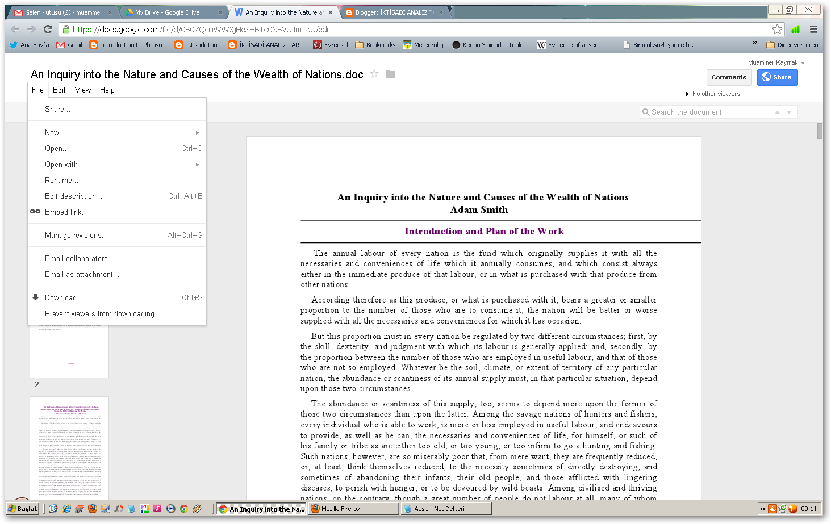831x524 pixels.
Task: Launch Chrome from quick launch bar
Action: 184,509
